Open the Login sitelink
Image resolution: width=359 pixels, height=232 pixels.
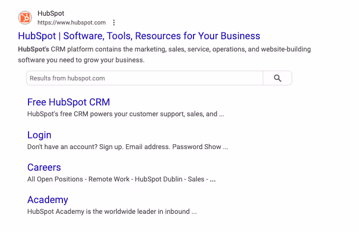[39, 135]
